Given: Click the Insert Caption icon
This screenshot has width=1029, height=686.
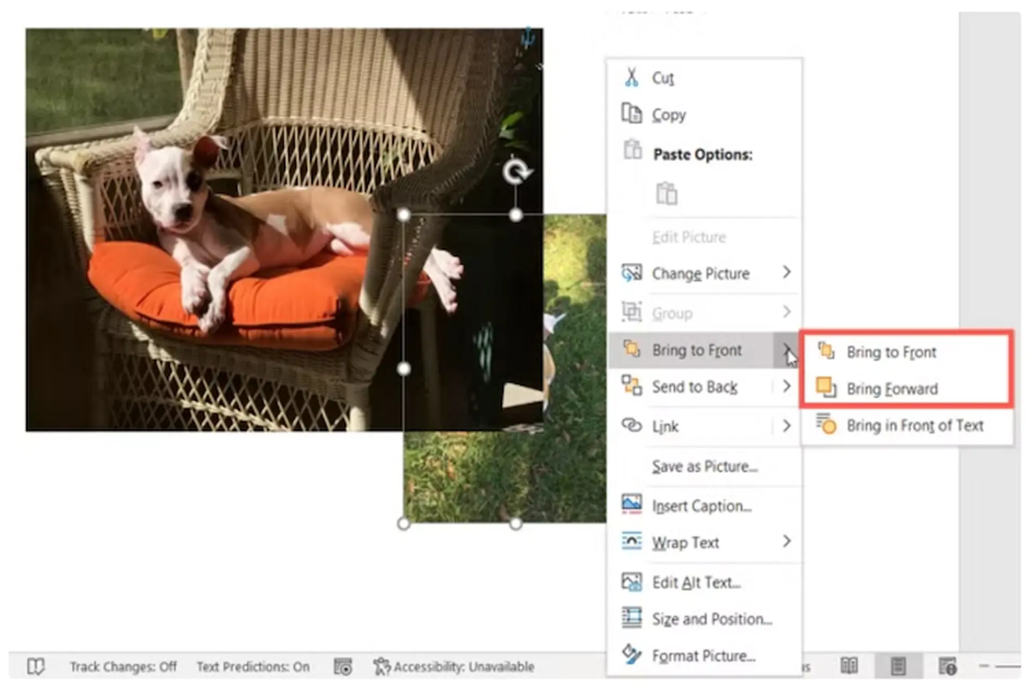Looking at the screenshot, I should pyautogui.click(x=631, y=504).
